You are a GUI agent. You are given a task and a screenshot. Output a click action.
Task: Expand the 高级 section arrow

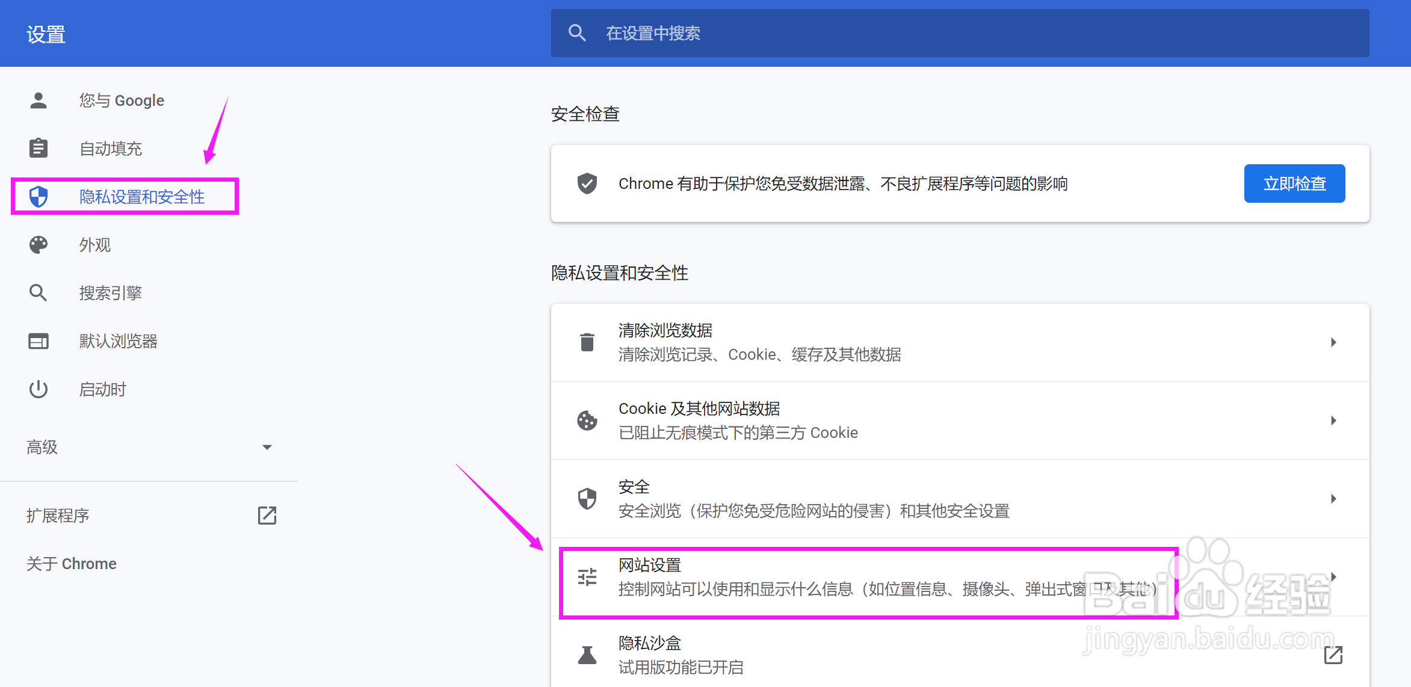point(267,447)
